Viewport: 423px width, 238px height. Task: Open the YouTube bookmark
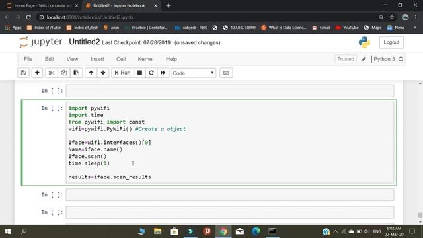pyautogui.click(x=347, y=28)
